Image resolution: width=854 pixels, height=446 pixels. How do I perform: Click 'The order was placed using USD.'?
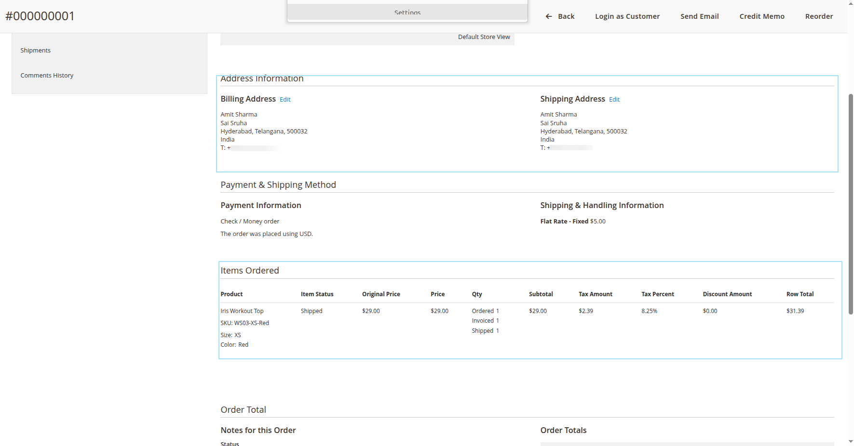pos(267,234)
